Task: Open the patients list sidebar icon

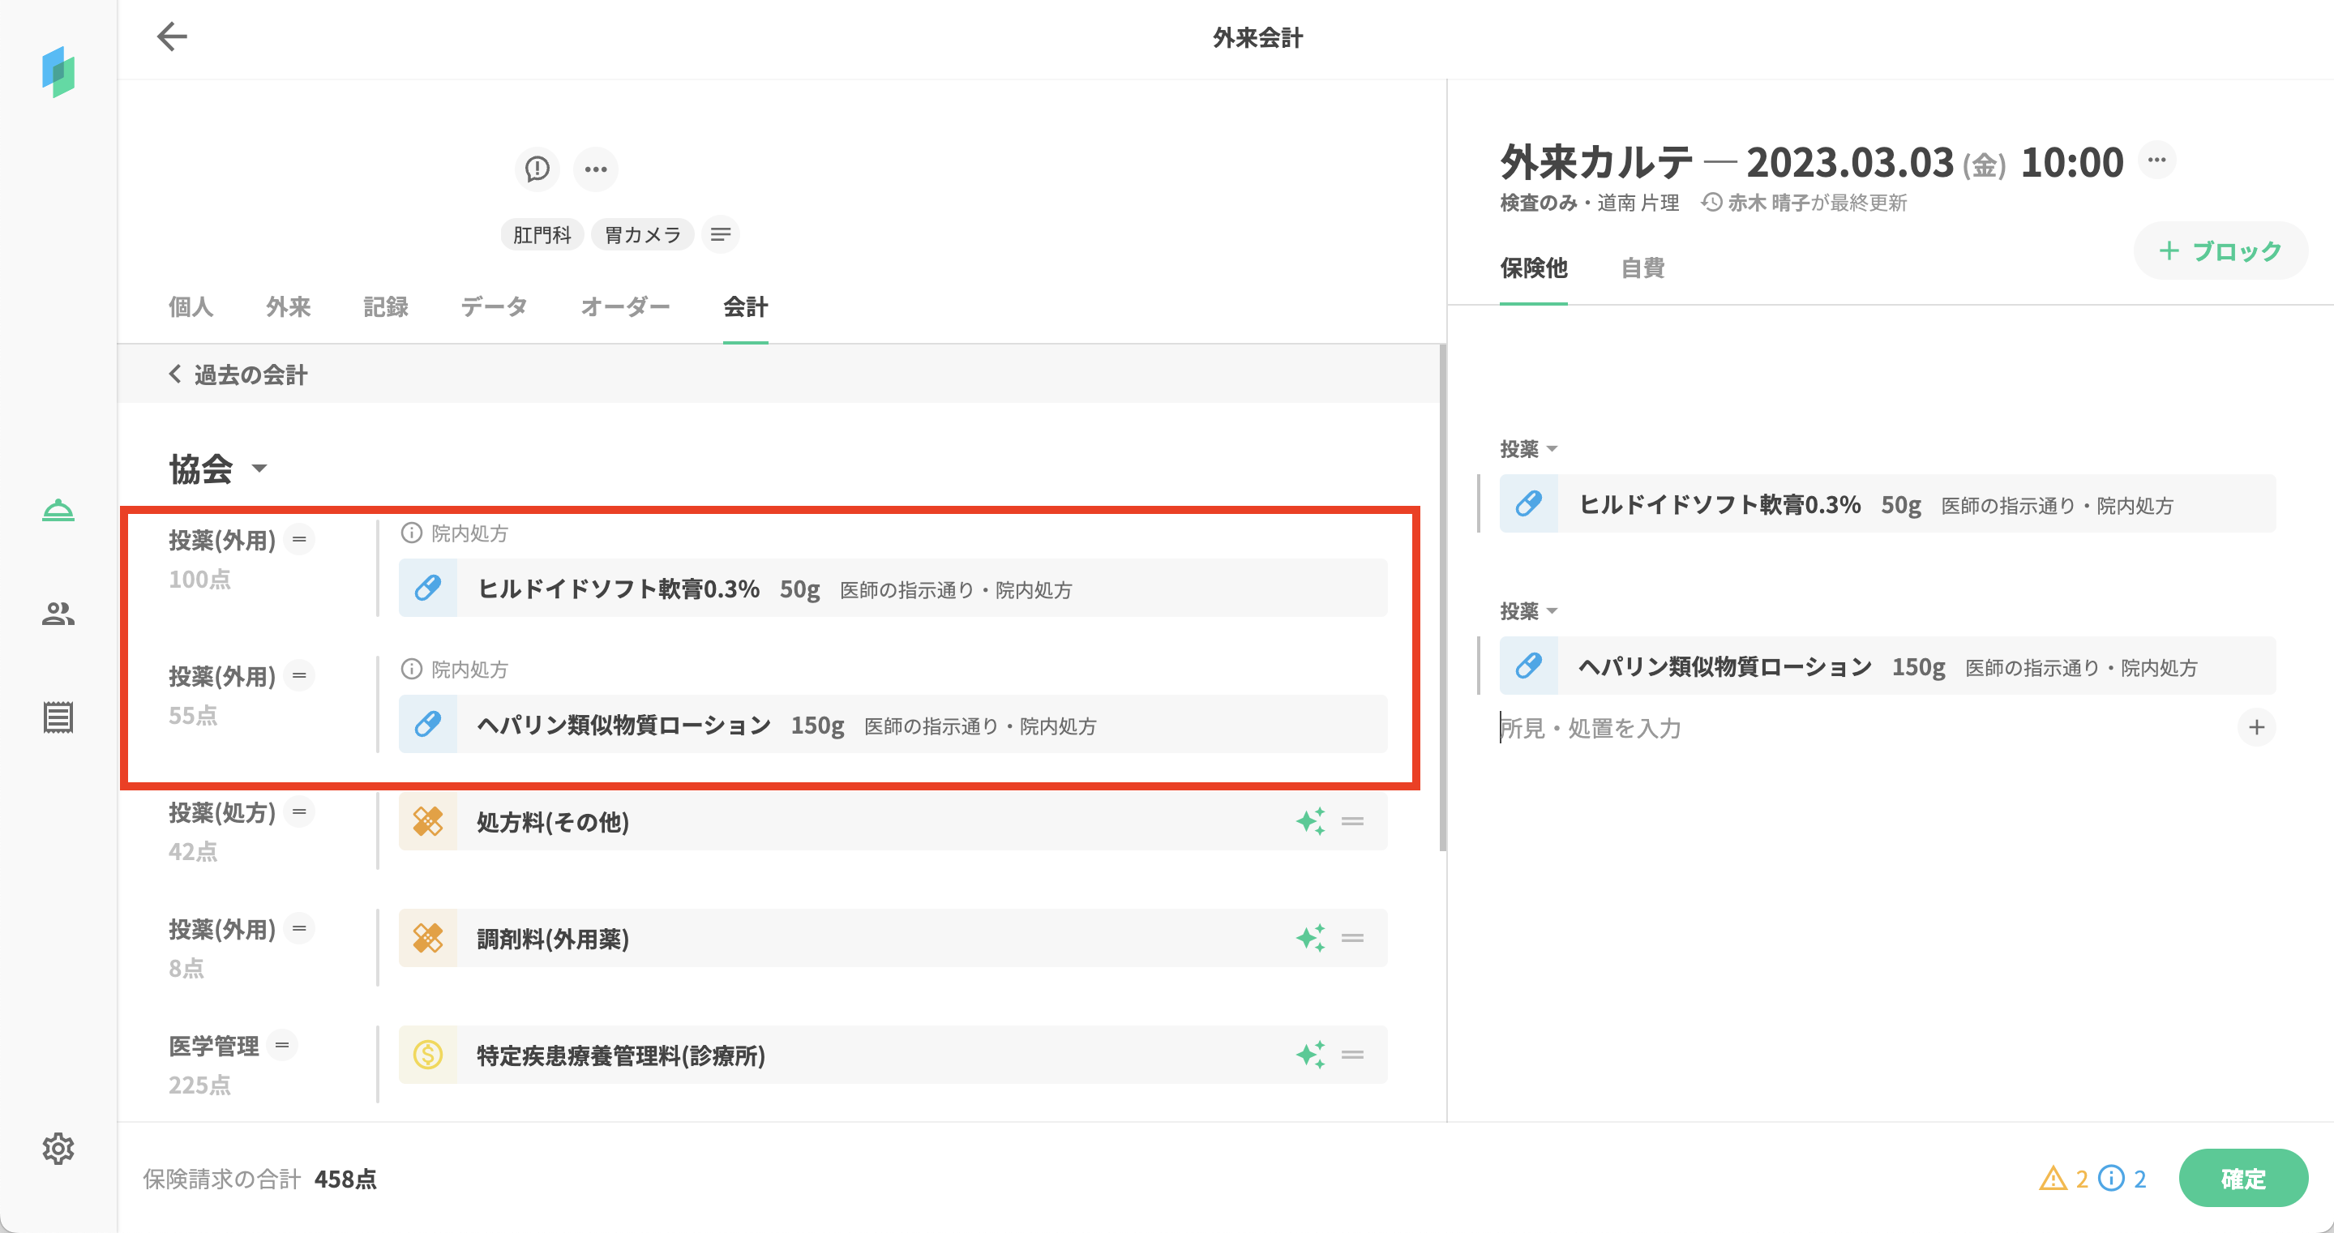Action: (x=58, y=614)
